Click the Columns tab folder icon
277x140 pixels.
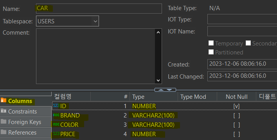4,100
